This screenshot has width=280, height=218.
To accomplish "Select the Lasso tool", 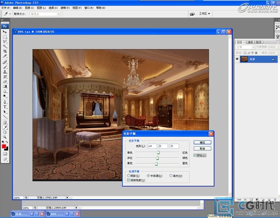I will point(5,41).
